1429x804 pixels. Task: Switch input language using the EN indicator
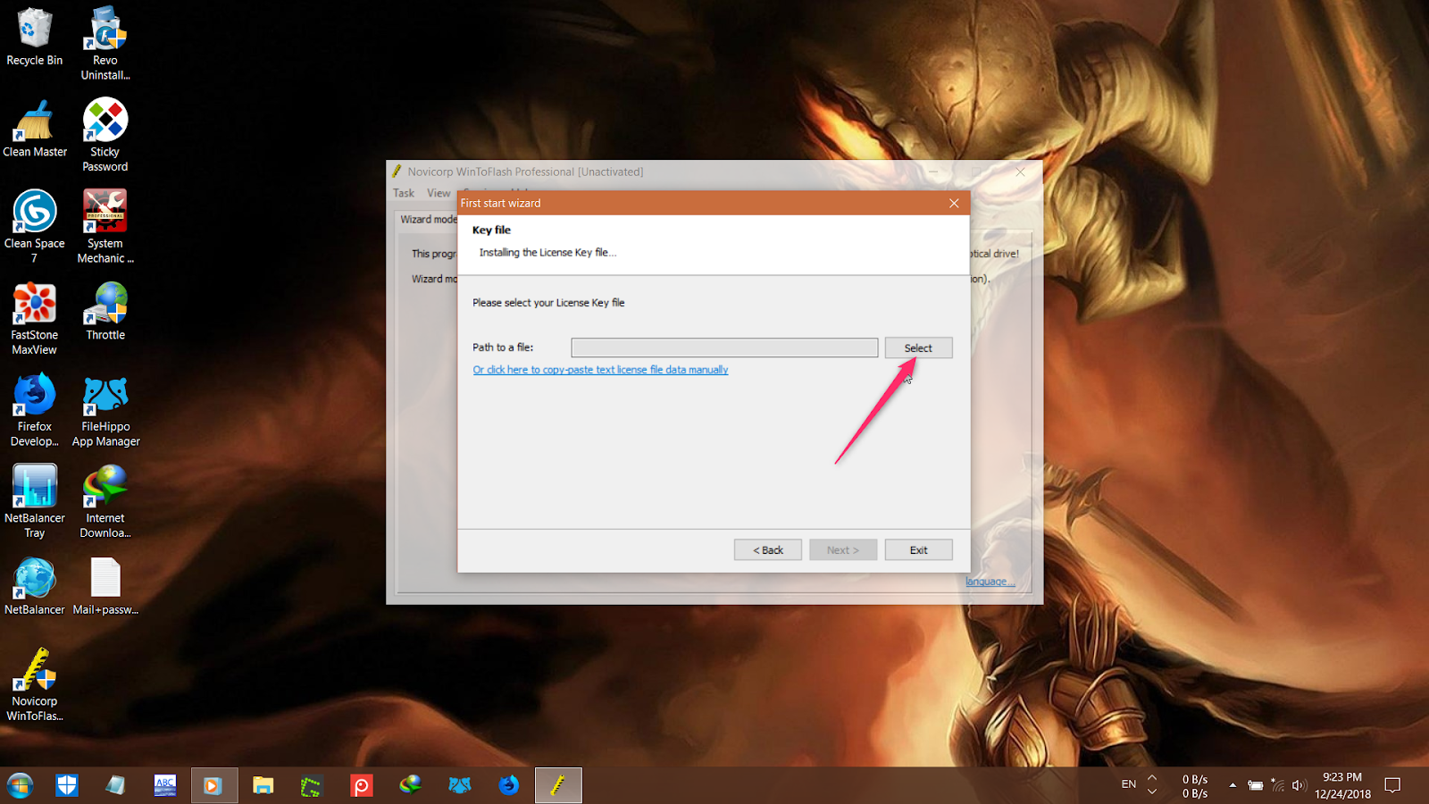point(1129,784)
